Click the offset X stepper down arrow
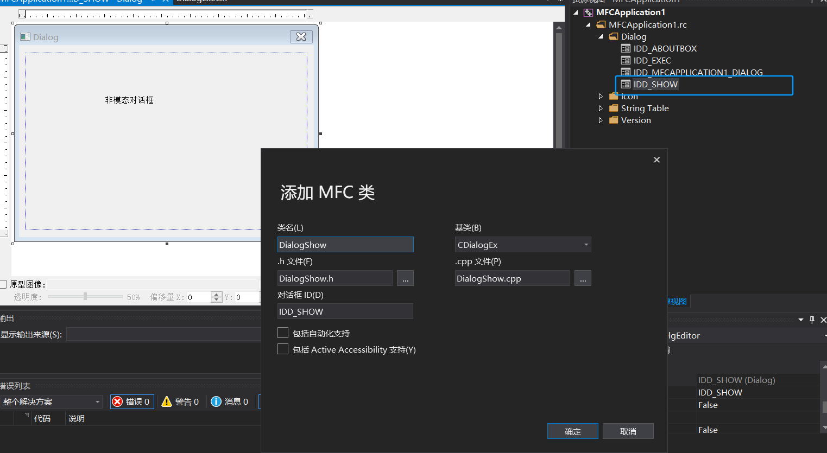Screen dimensions: 827x453 pos(217,299)
